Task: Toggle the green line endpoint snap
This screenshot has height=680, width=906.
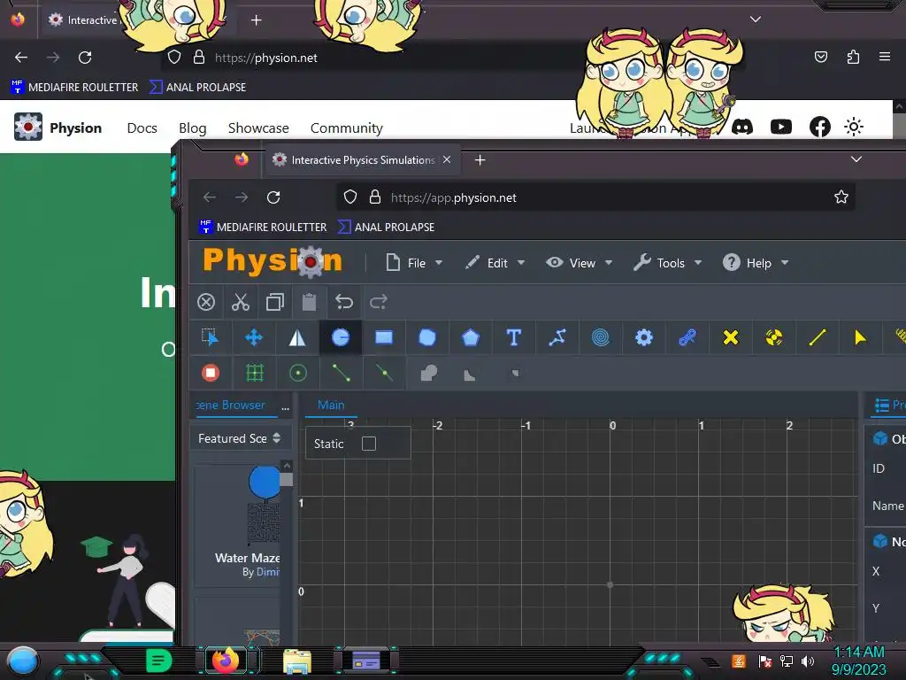Action: (341, 373)
